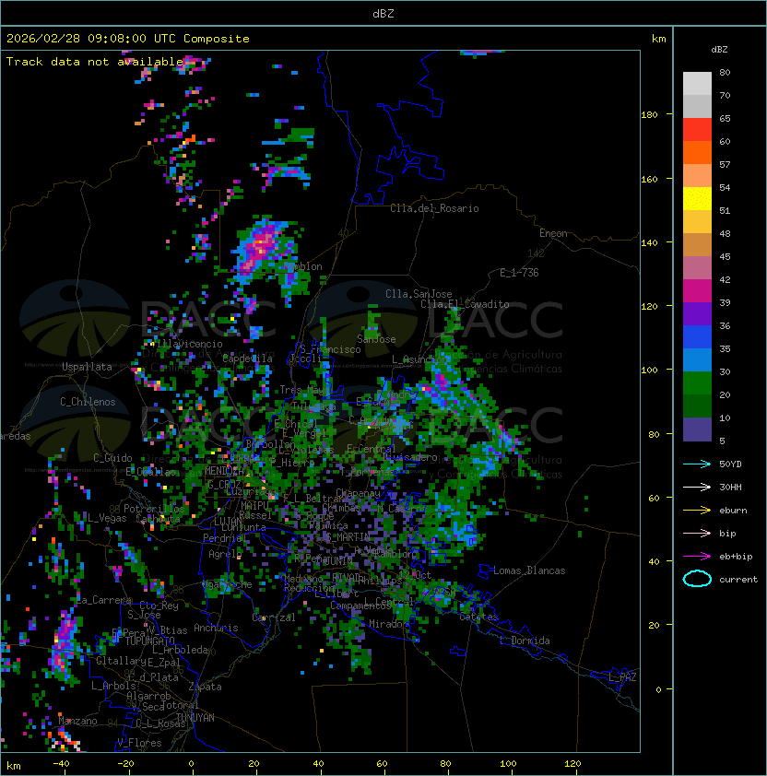Pick the light gray top legend swatch

click(x=697, y=83)
